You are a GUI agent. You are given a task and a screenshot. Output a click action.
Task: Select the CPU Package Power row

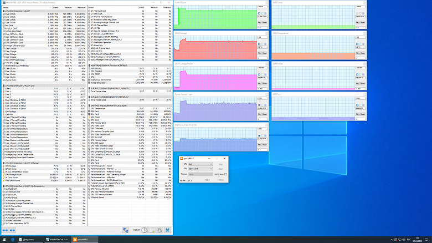[x=44, y=175]
